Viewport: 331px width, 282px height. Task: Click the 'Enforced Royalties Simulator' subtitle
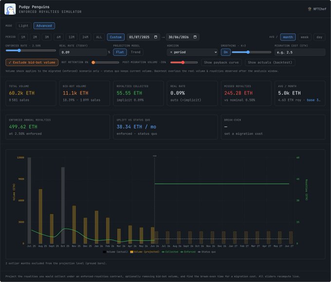(50, 12)
